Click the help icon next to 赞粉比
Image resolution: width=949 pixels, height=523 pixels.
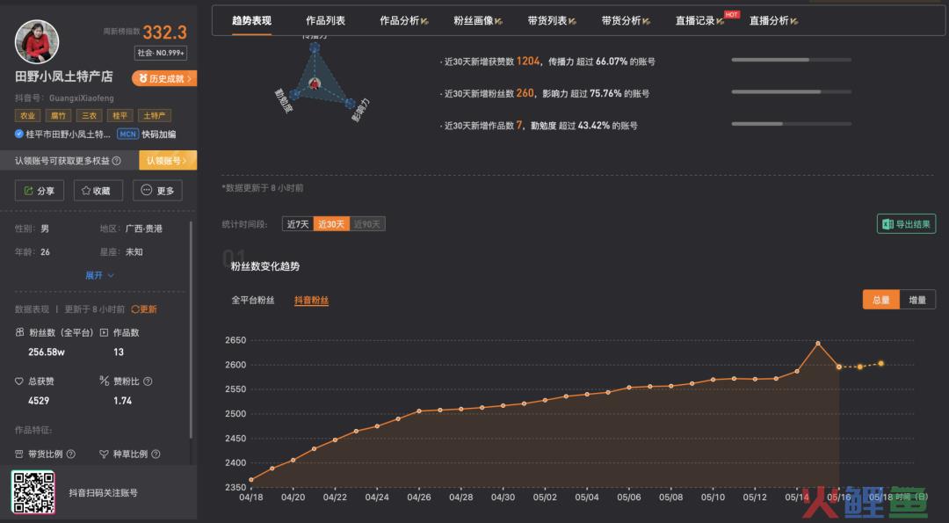tap(148, 381)
